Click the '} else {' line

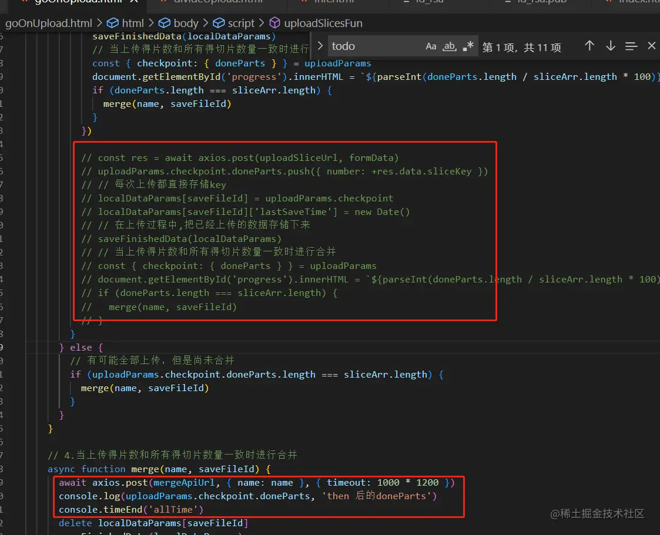coord(81,348)
